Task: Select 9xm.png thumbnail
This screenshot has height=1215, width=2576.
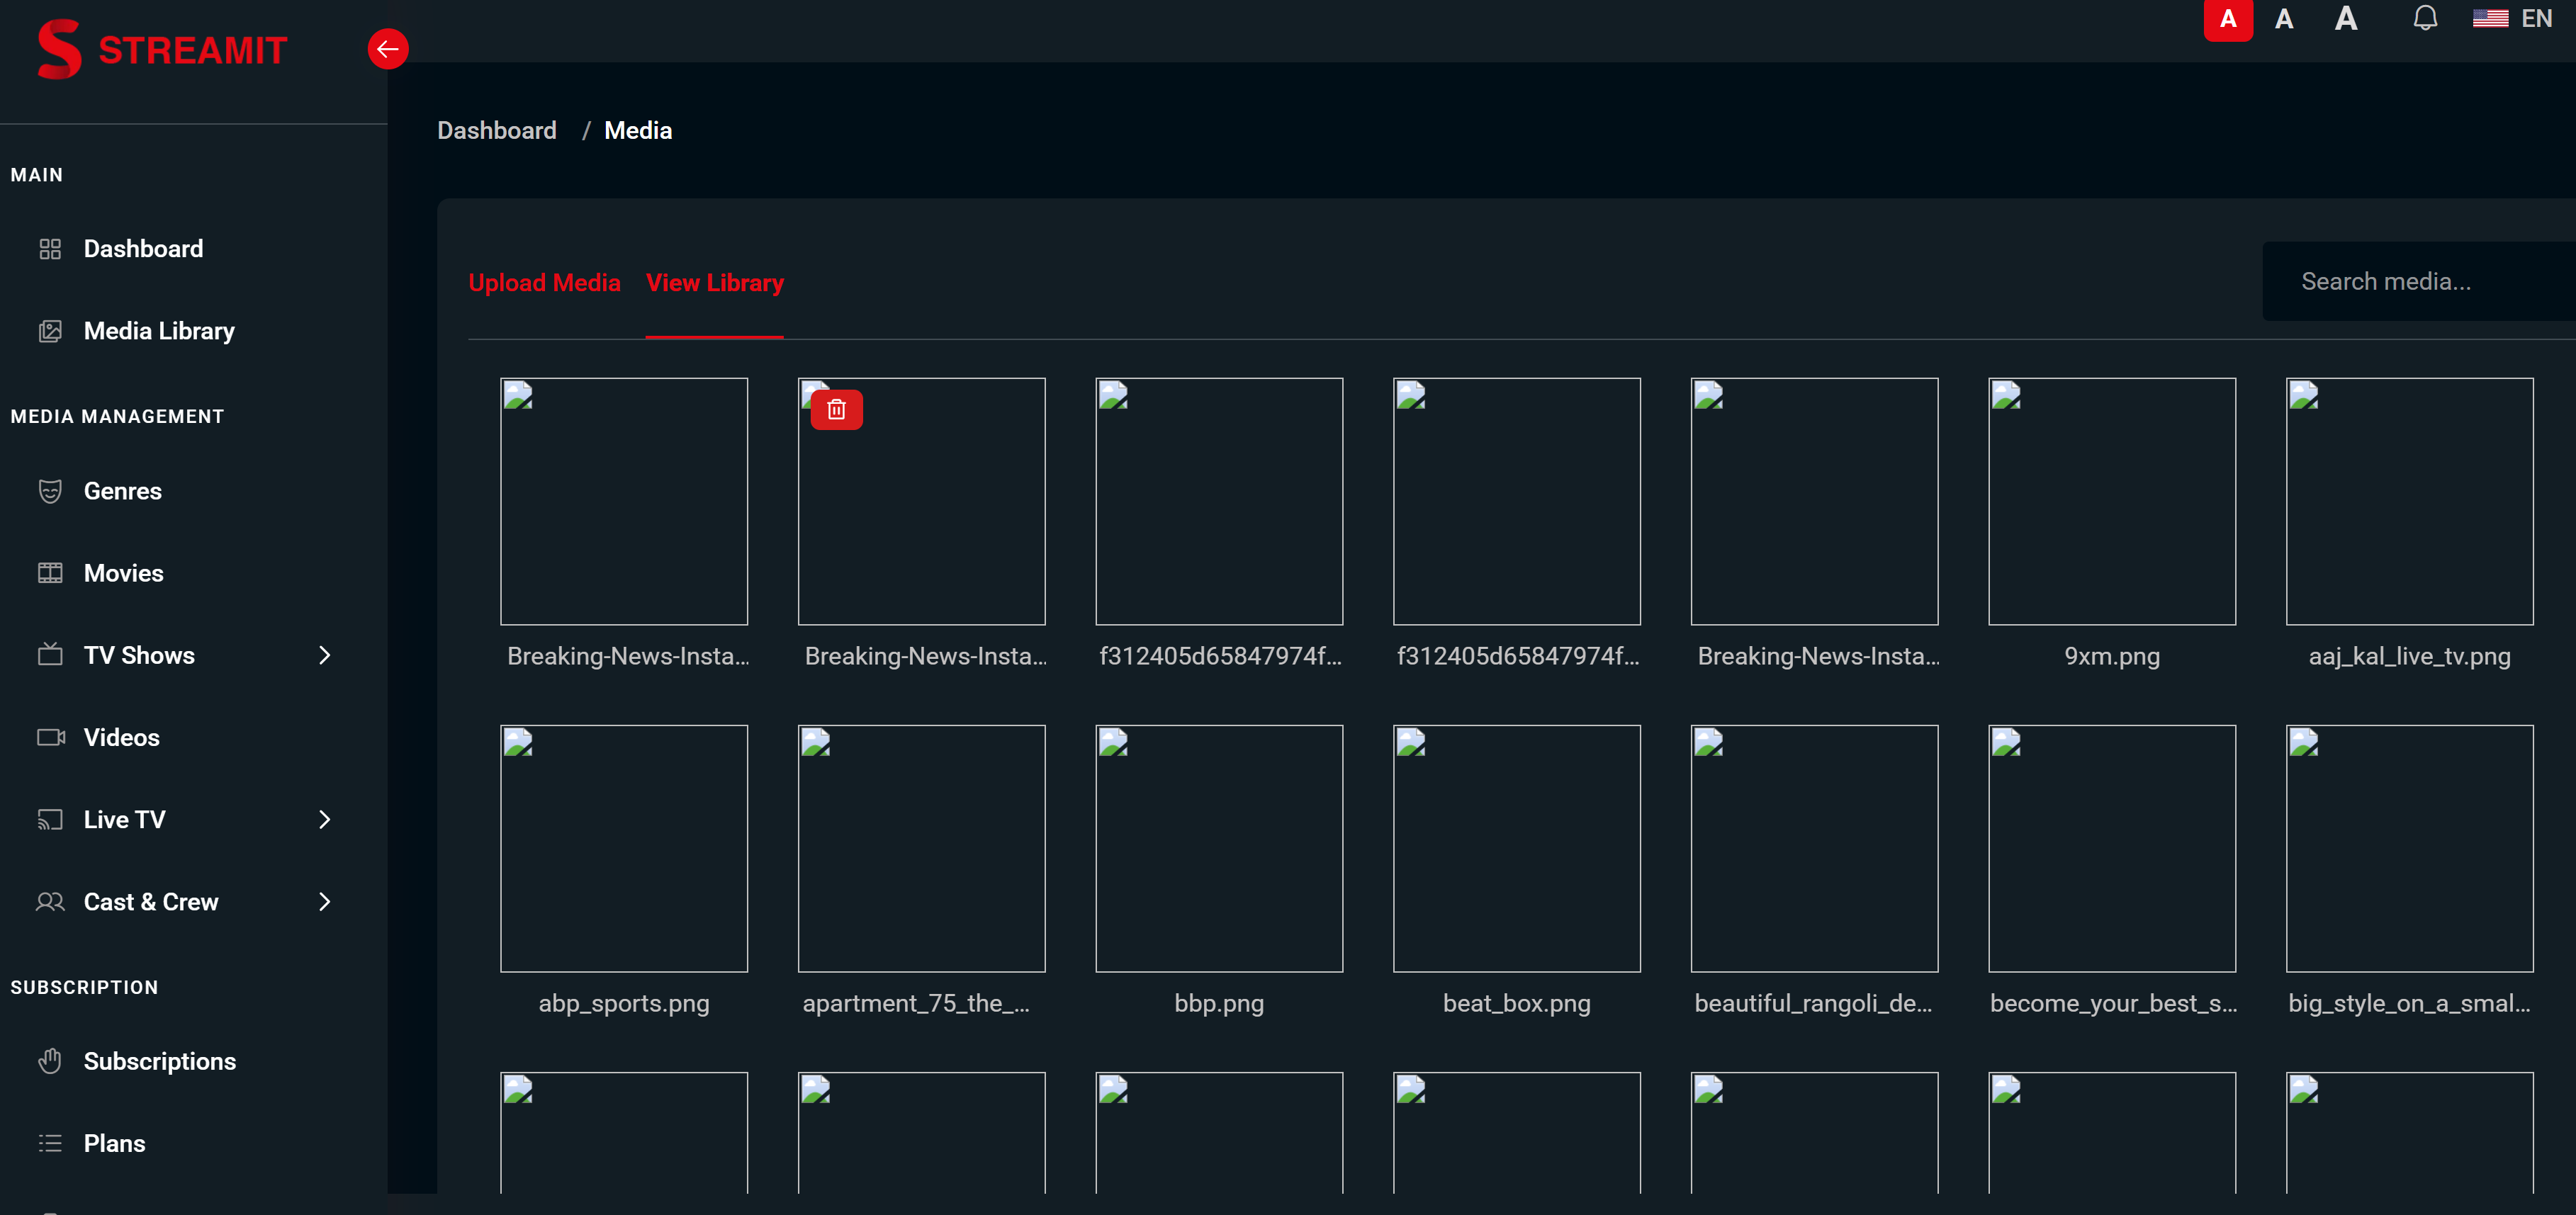Action: tap(2112, 501)
